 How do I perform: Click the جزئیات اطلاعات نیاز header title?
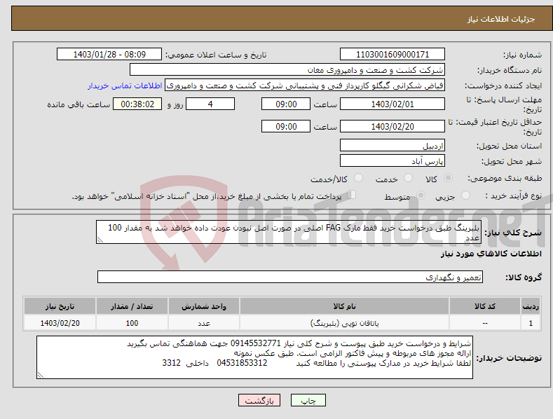tap(501, 19)
